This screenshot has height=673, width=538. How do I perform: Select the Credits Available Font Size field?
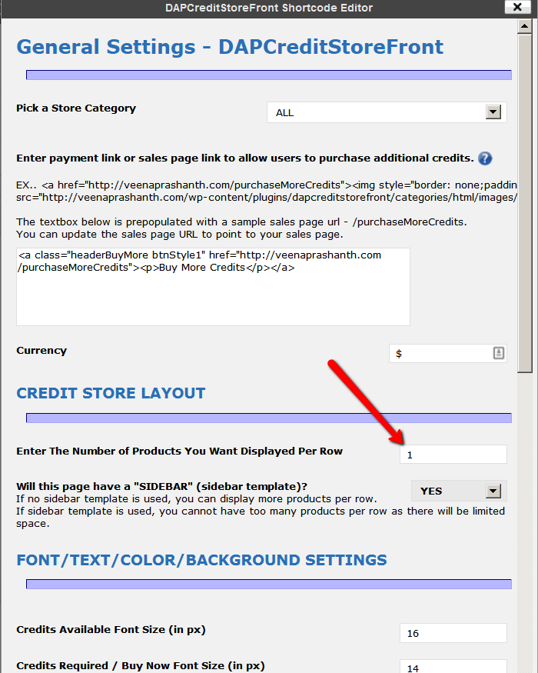coord(453,633)
